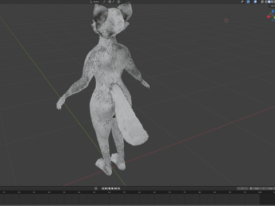The height and width of the screenshot is (206, 275).
Task: Click the blue Z axis on navigation gizmo
Action: coord(273,11)
